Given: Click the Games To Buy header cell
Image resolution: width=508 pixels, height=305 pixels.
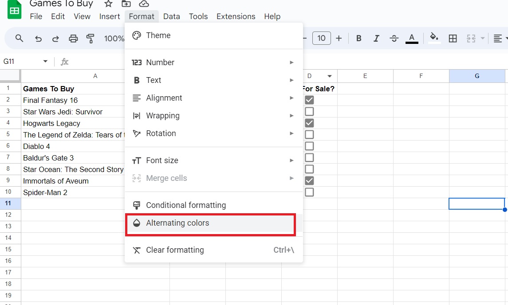Looking at the screenshot, I should [73, 89].
